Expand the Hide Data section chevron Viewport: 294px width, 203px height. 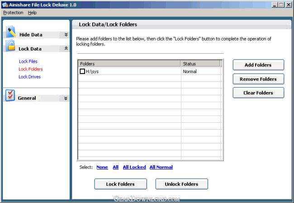(66, 35)
